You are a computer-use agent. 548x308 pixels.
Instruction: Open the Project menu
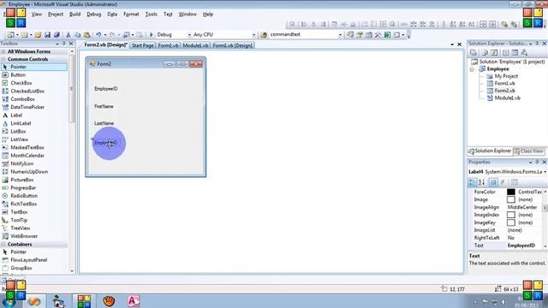click(x=56, y=15)
